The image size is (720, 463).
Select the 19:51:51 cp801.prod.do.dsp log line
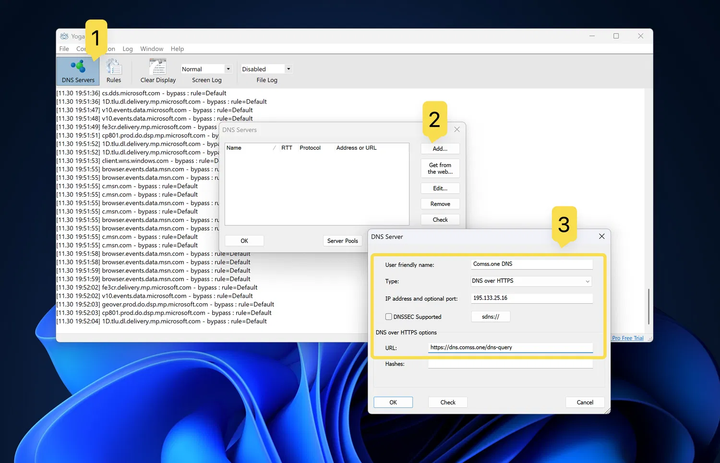[137, 135]
